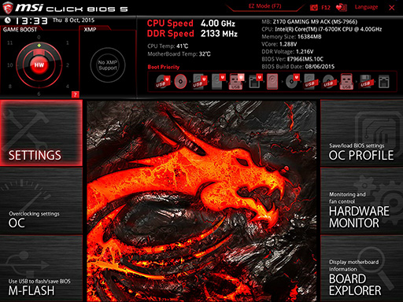Open the Language selection
Viewport: 403px width, 302px height.
pyautogui.click(x=366, y=7)
